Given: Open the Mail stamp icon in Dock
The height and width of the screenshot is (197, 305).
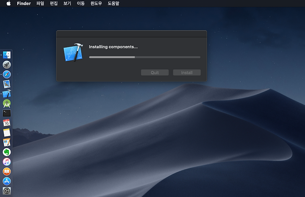Looking at the screenshot, I should pos(7,84).
